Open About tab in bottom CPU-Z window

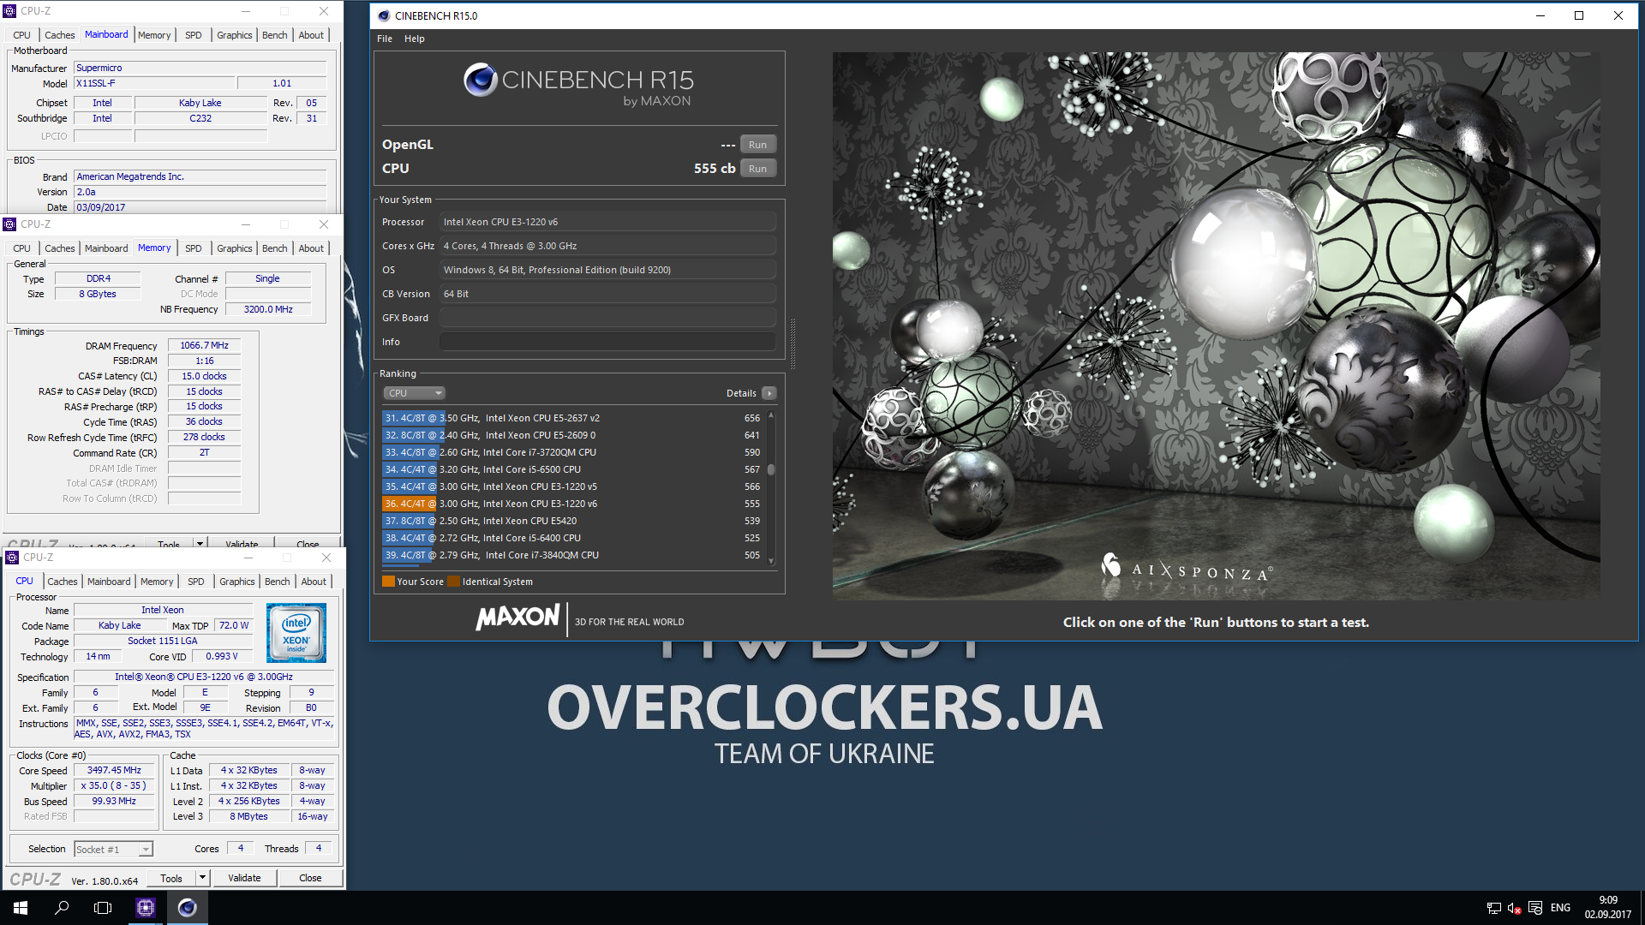coord(314,582)
